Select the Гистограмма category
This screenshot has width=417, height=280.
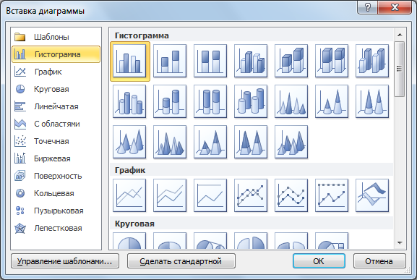56,54
